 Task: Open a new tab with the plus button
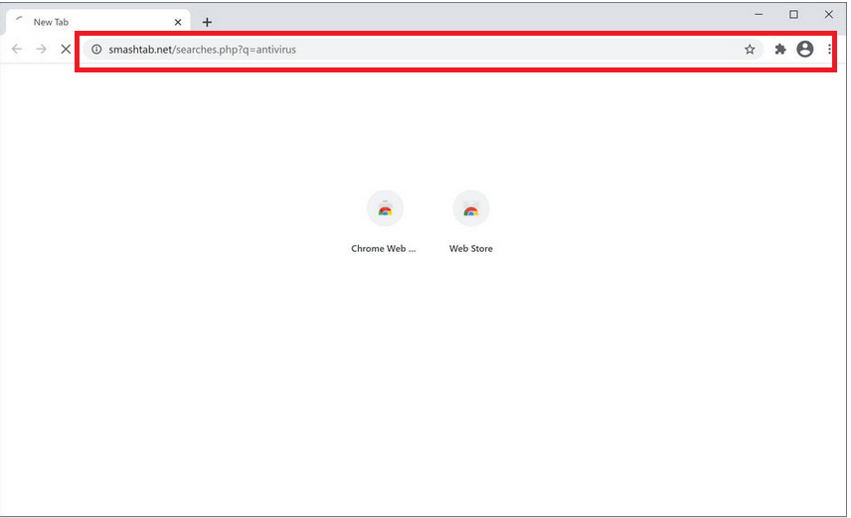[207, 22]
